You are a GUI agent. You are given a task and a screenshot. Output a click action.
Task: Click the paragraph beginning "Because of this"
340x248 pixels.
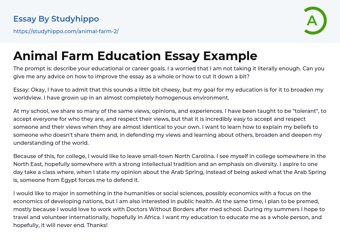click(169, 168)
